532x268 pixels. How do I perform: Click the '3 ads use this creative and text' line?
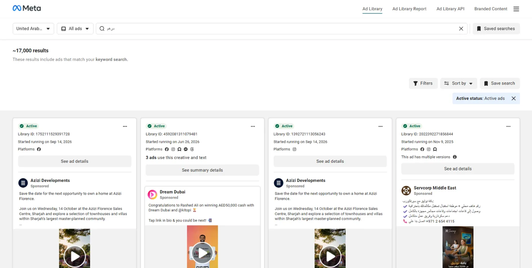point(176,158)
